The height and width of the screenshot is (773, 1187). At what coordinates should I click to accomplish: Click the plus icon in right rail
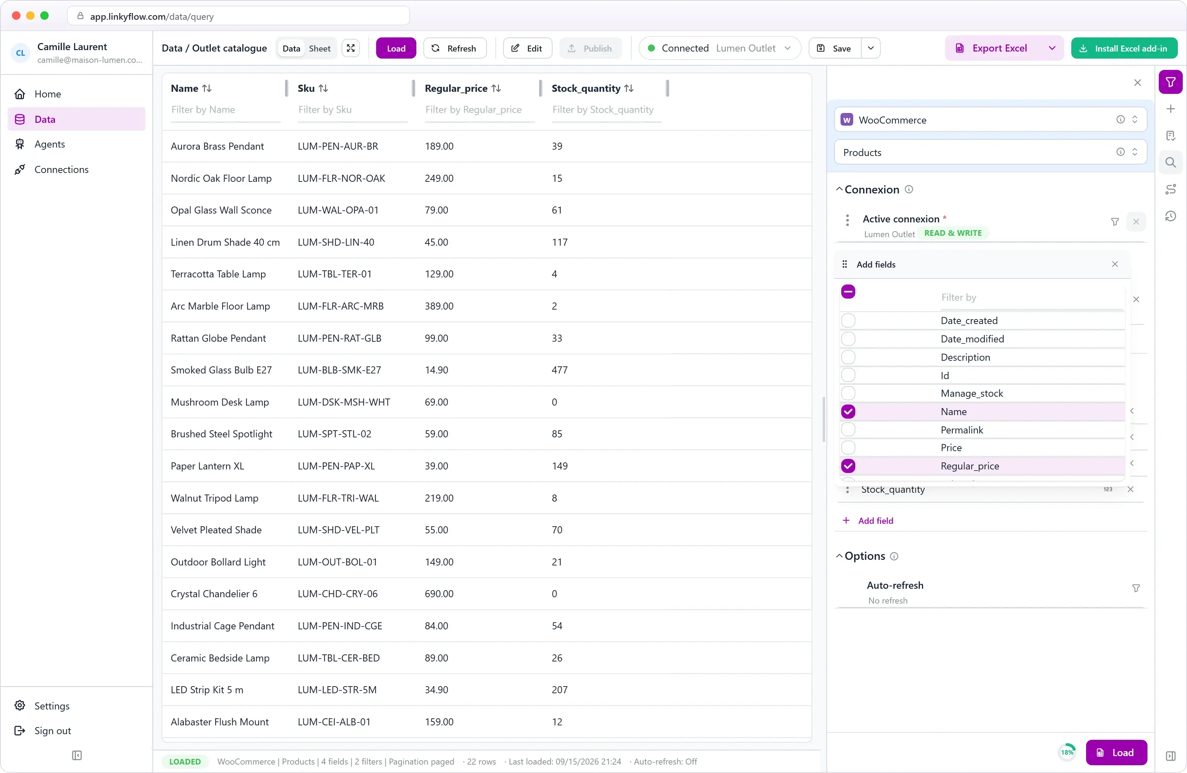[1170, 109]
